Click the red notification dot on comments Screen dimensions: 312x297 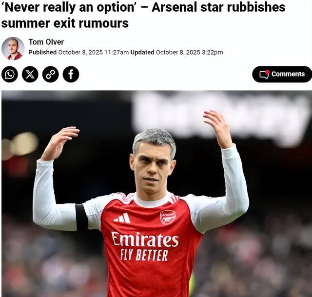268,72
